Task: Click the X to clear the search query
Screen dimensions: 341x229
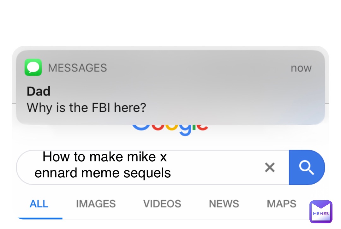Action: pos(270,167)
